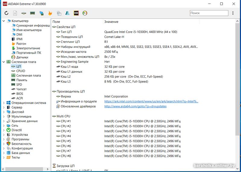241x172 pixels.
Task: Select the Кэш L3 row
Action: pos(125,81)
